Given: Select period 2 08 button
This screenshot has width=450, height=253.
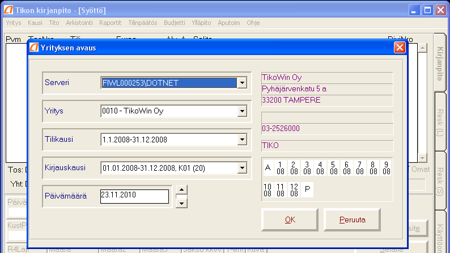Looking at the screenshot, I should coord(294,168).
